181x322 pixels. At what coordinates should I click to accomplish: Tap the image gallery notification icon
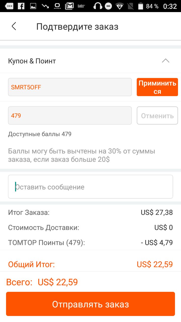point(33,6)
